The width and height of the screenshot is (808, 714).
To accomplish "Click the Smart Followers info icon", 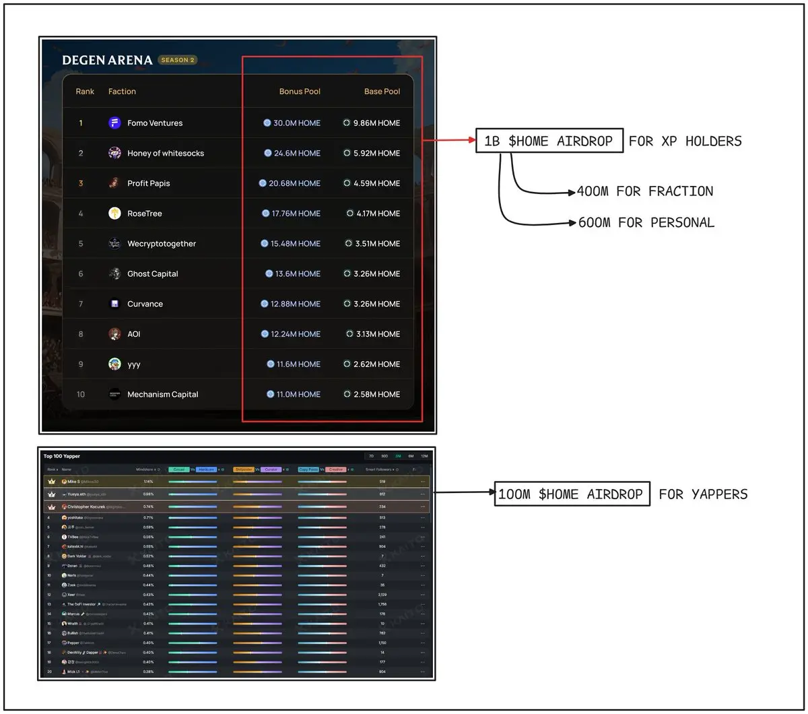I will [397, 469].
